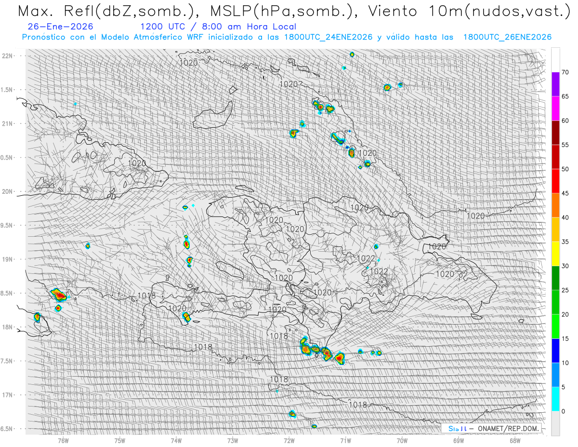Screen dimensions: 578x447
Task: Pick the dark blue 10-15 dBZ swatch
Action: tap(555, 351)
